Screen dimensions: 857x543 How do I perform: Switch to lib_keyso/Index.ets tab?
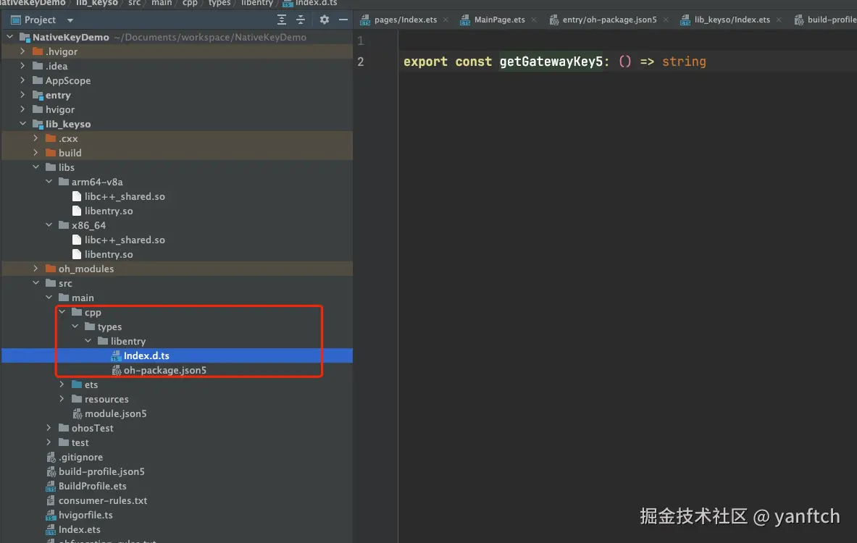732,20
